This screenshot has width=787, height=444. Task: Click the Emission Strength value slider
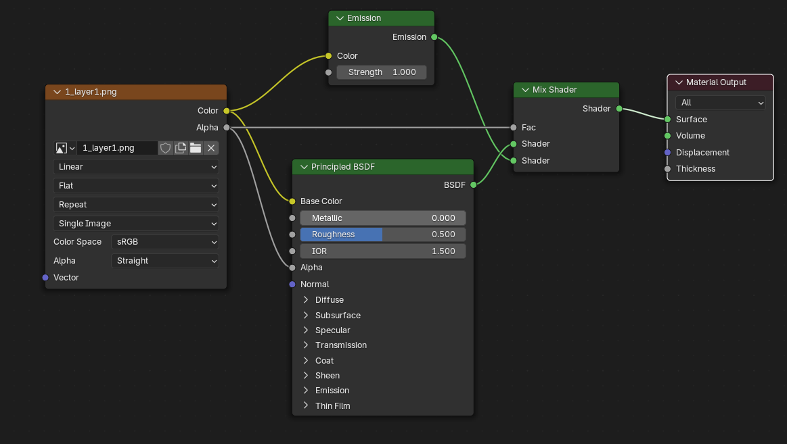[381, 72]
